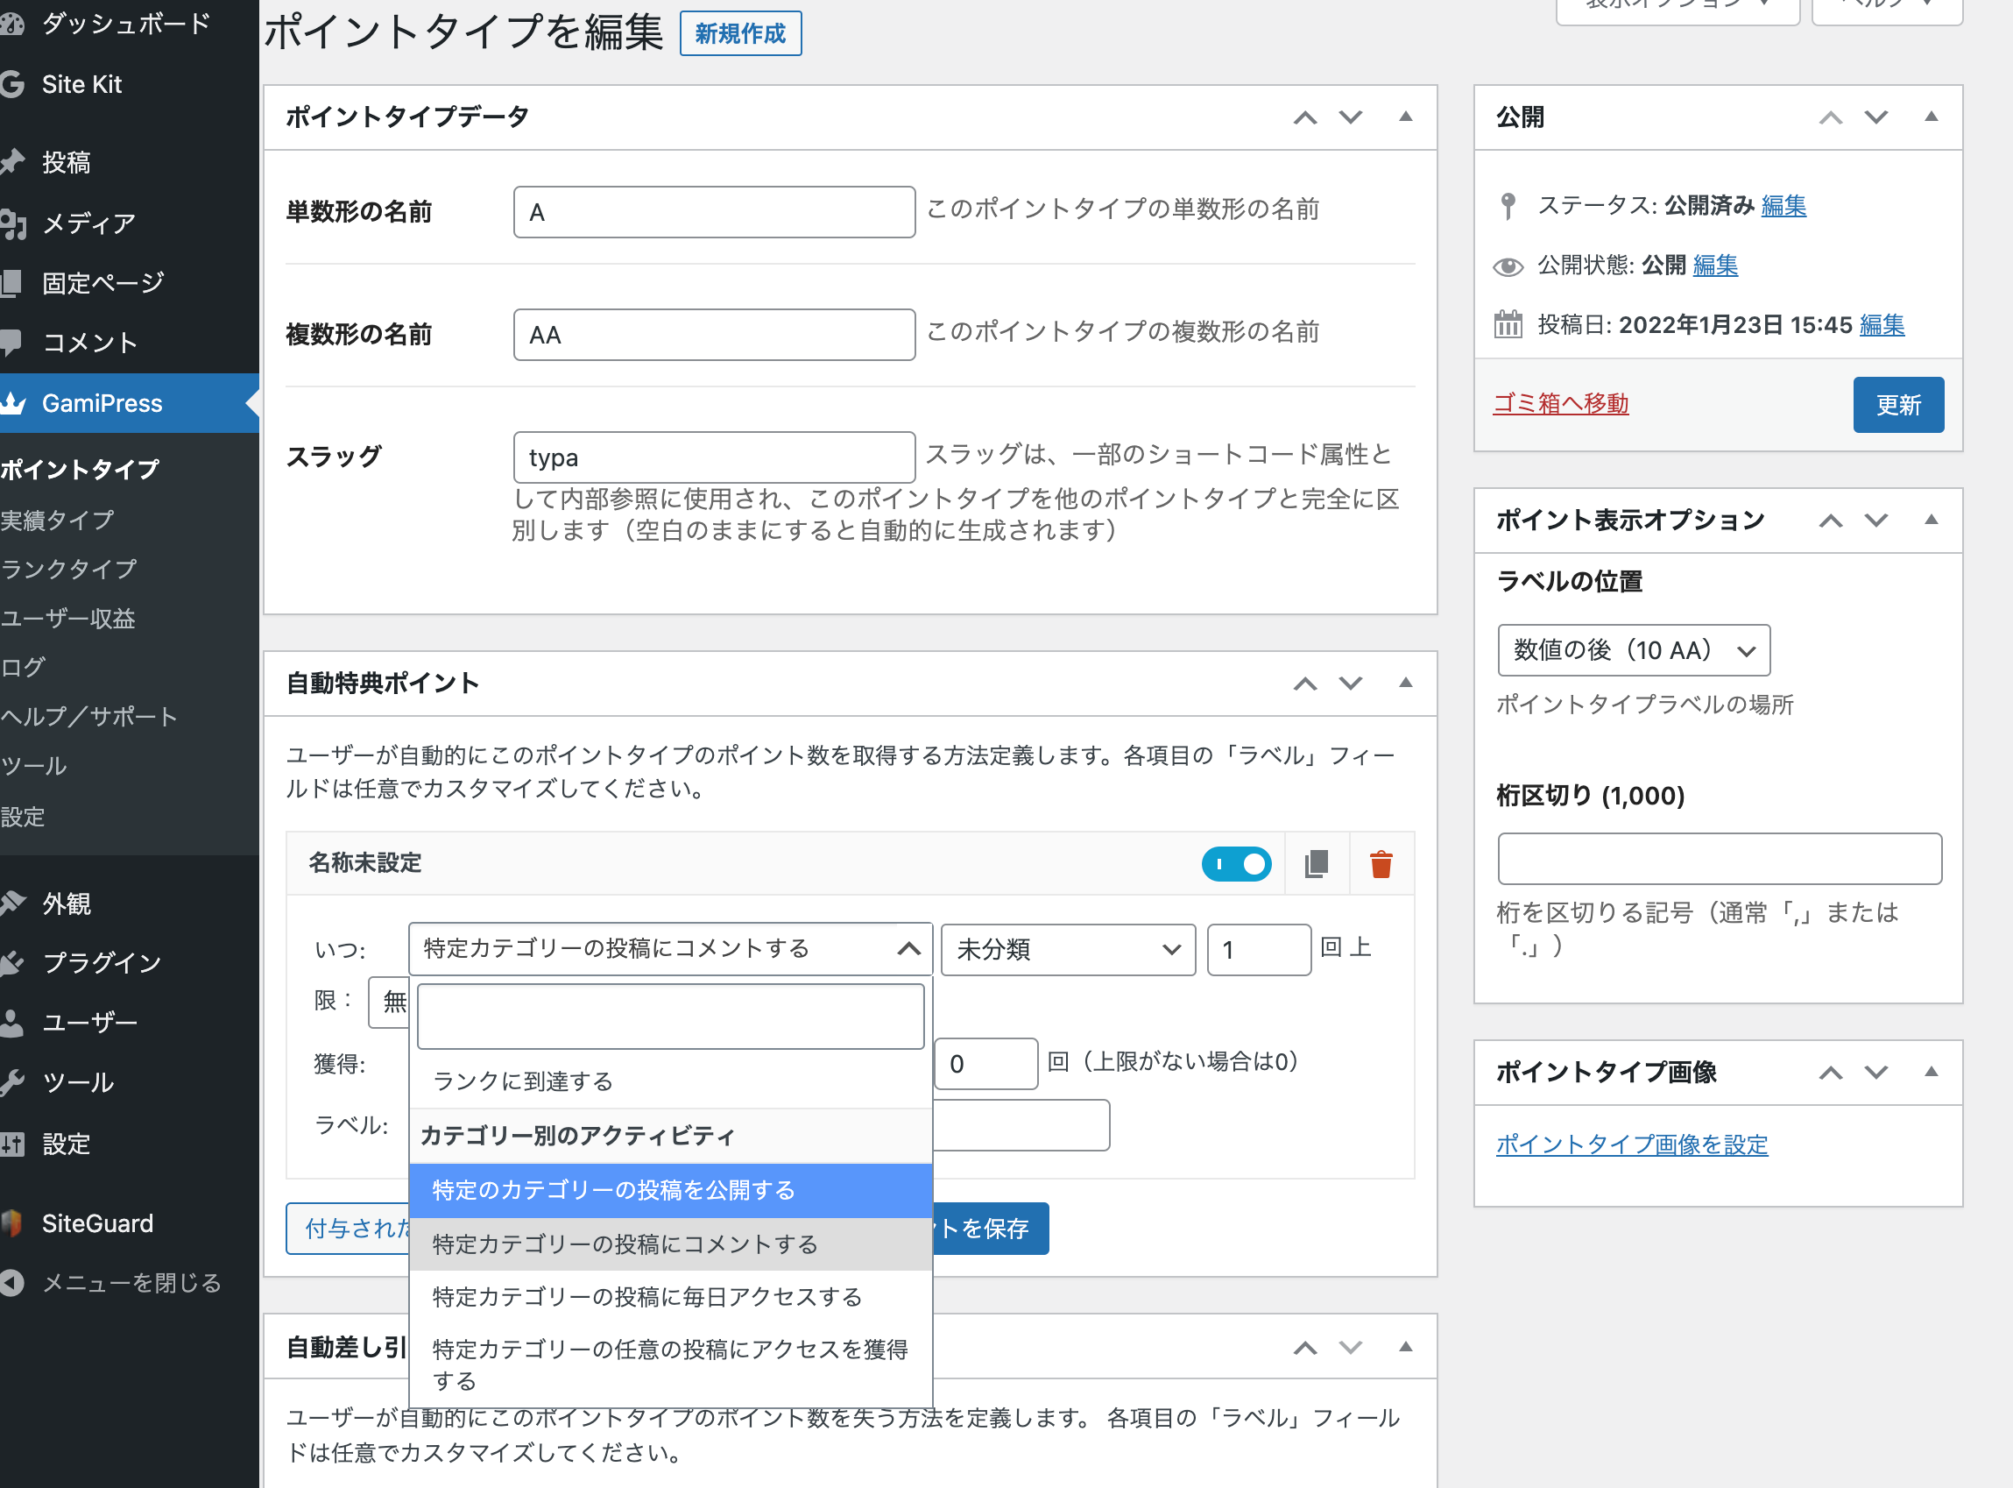Image resolution: width=2013 pixels, height=1488 pixels.
Task: Click the 更新 update button
Action: 1897,406
